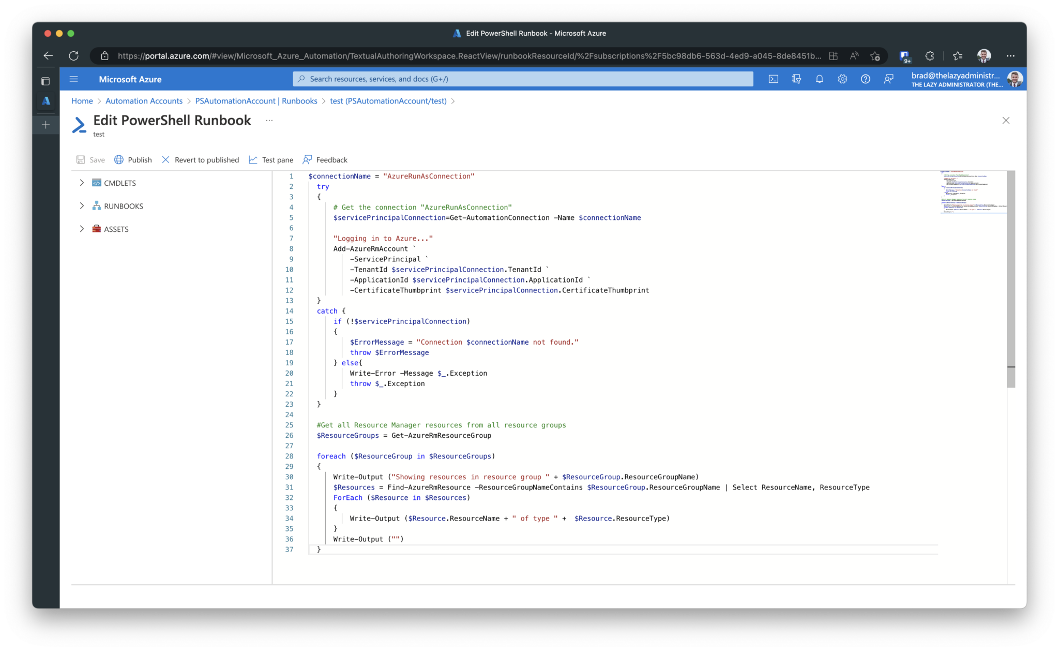Open the split screen icon in the address bar

(833, 56)
